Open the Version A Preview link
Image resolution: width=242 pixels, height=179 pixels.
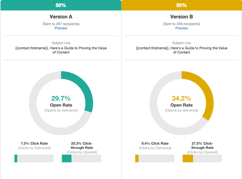tap(61, 28)
